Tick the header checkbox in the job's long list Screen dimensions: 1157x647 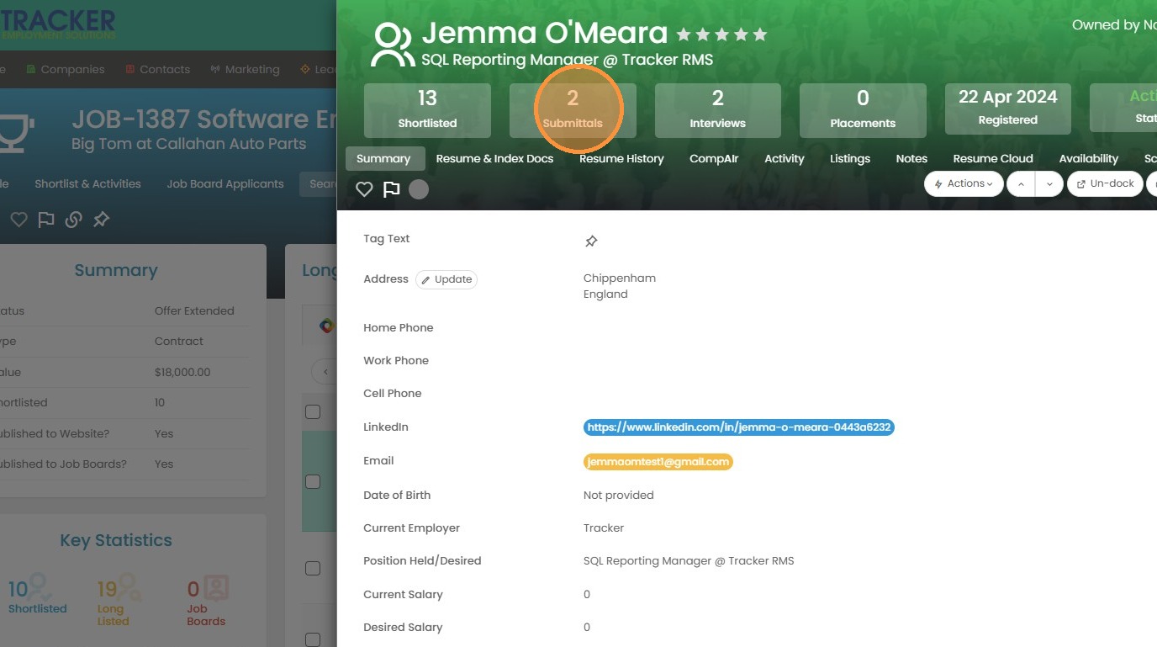pyautogui.click(x=313, y=411)
